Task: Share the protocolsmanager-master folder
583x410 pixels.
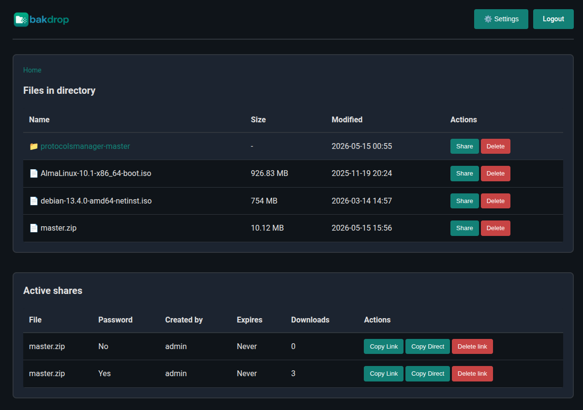Action: (x=464, y=146)
